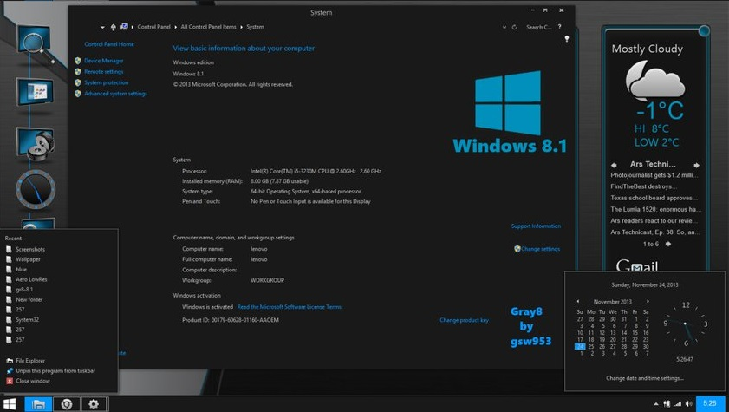
Task: Open New folder from the jump list
Action: [29, 299]
